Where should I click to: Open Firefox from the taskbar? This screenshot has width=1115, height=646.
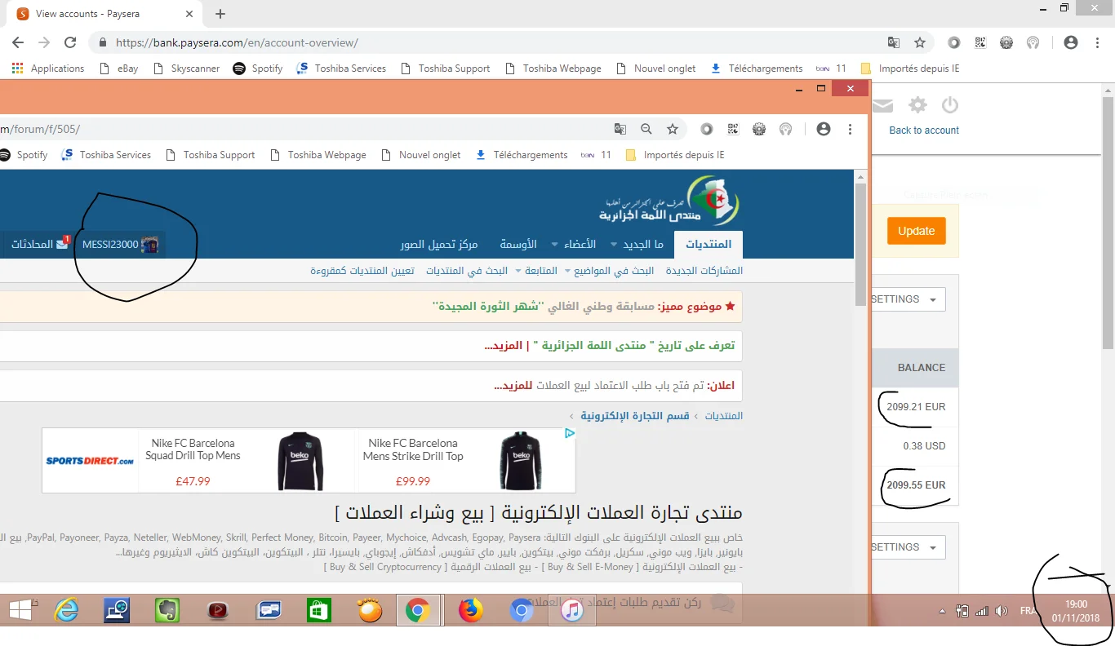470,610
